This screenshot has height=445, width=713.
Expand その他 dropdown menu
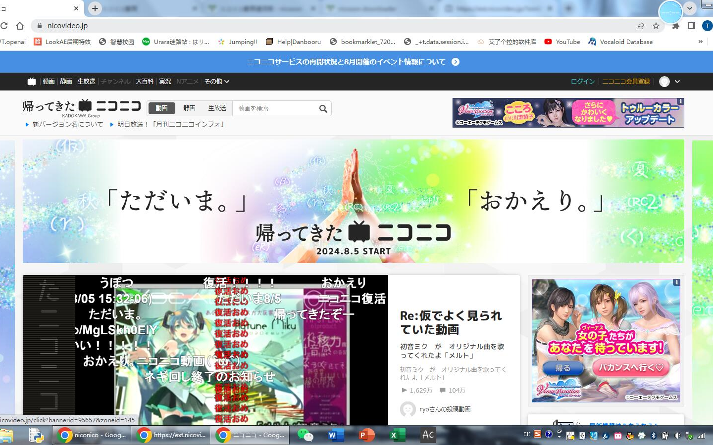click(217, 82)
